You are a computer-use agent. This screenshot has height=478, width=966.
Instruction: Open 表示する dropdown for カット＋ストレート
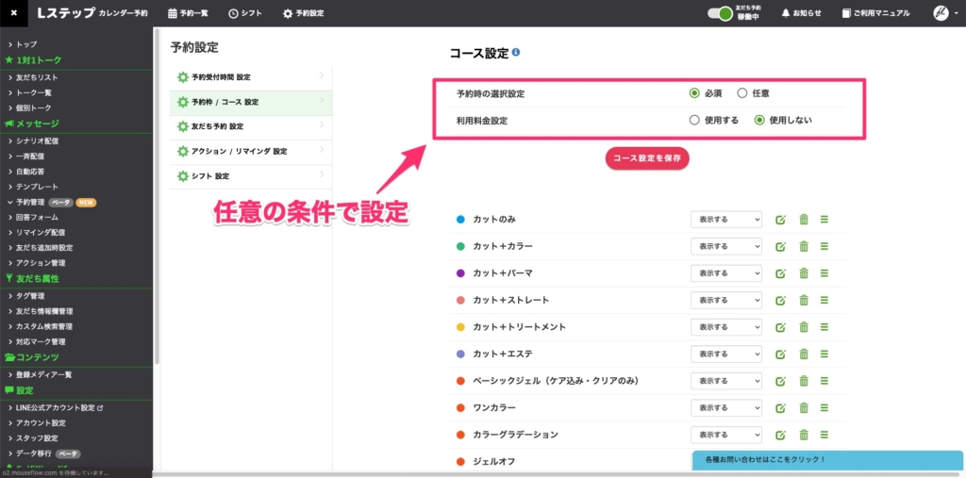point(725,301)
